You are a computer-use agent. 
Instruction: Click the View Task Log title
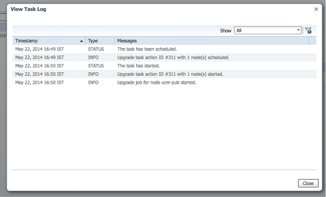pos(29,10)
